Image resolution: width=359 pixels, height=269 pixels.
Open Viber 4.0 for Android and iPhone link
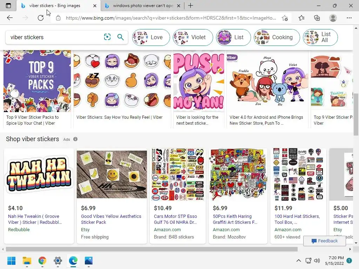[x=266, y=120]
